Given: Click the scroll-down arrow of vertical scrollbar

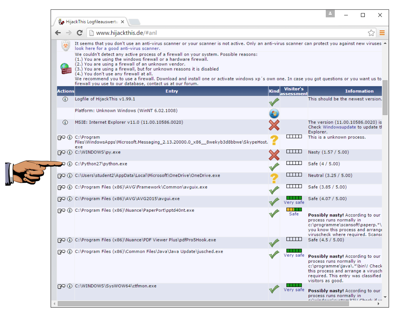Looking at the screenshot, I should [x=385, y=297].
